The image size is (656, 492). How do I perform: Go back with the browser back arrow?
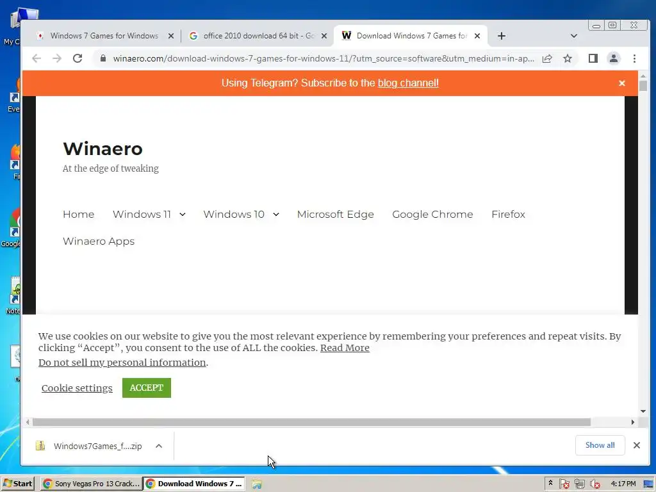click(37, 58)
